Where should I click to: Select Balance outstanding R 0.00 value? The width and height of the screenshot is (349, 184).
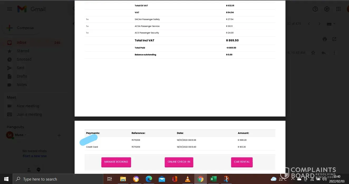pos(229,55)
